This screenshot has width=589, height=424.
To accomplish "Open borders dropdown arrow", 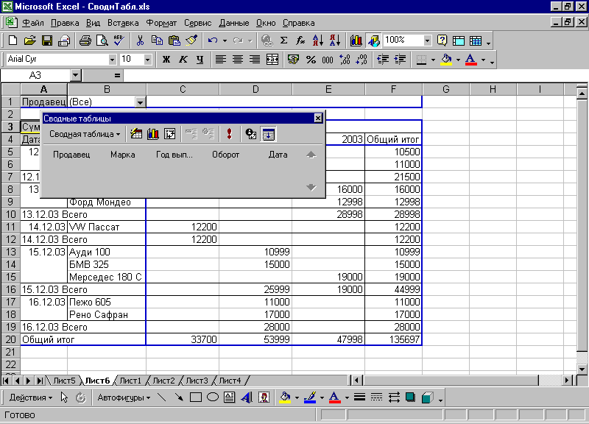I will pyautogui.click(x=433, y=60).
